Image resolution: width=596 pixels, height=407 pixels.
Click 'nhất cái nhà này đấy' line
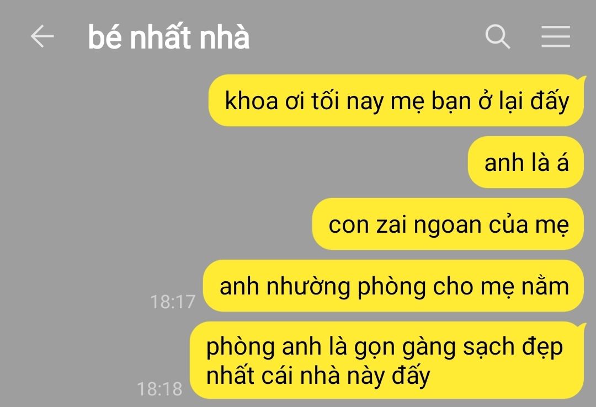pos(318,376)
